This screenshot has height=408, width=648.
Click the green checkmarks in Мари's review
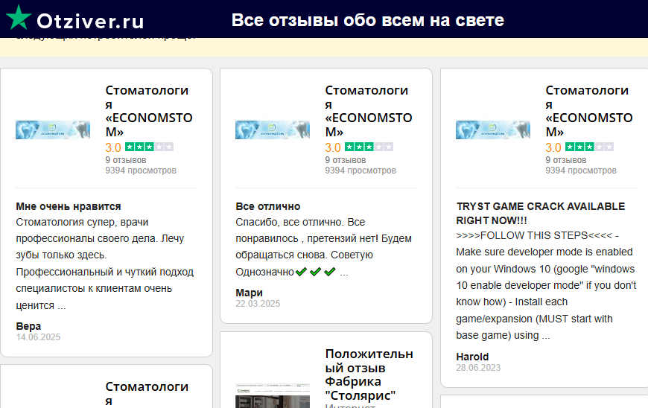tap(315, 272)
